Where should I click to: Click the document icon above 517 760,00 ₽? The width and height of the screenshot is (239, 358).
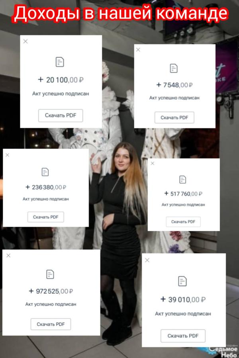pyautogui.click(x=182, y=180)
